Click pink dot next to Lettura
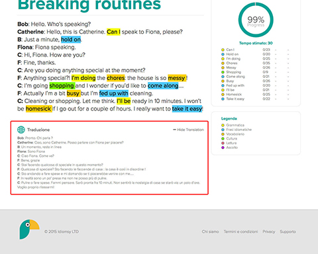The image size is (318, 254). [x=223, y=143]
